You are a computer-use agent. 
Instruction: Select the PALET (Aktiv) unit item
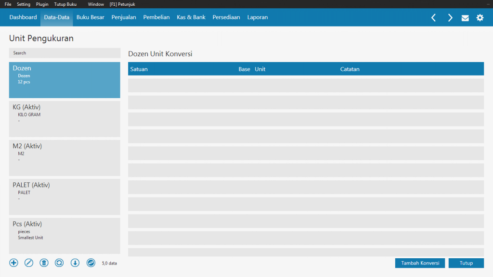point(65,197)
